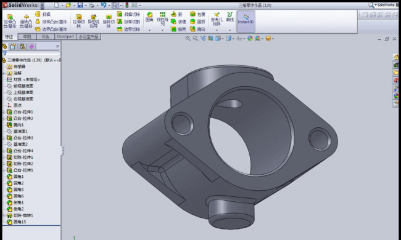Click the Zoom to Area view icon
401x240 pixels.
pos(196,38)
